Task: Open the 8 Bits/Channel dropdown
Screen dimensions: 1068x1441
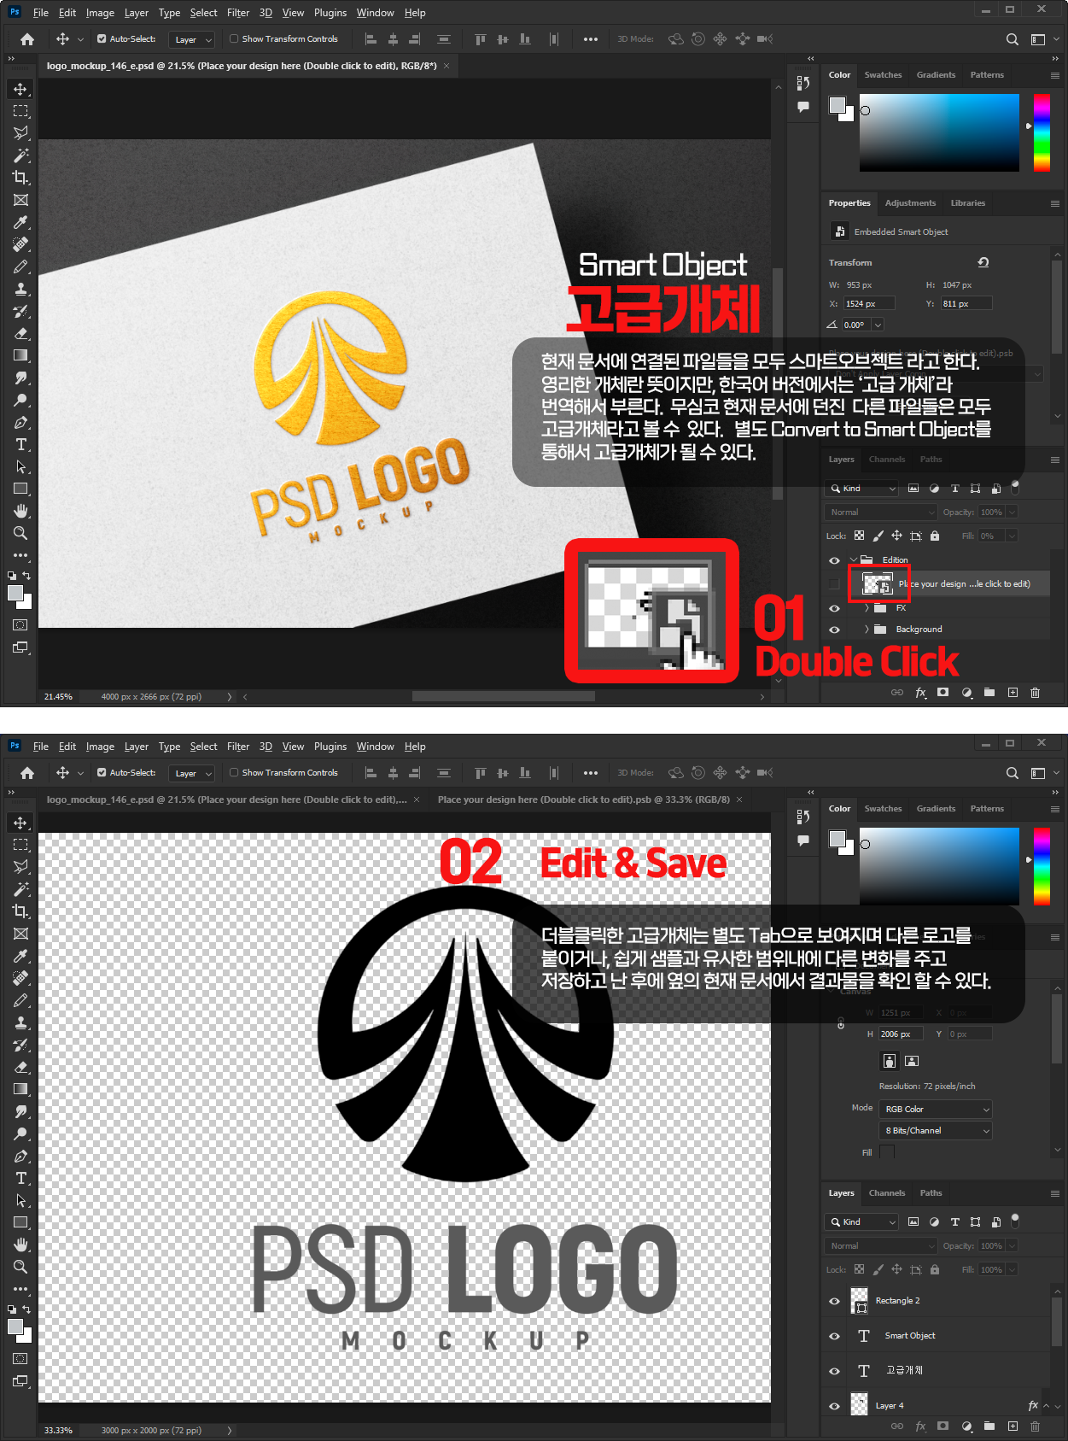Action: 936,1130
